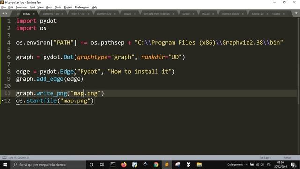Place cursor on line number 4
The image size is (300, 169).
point(9,43)
